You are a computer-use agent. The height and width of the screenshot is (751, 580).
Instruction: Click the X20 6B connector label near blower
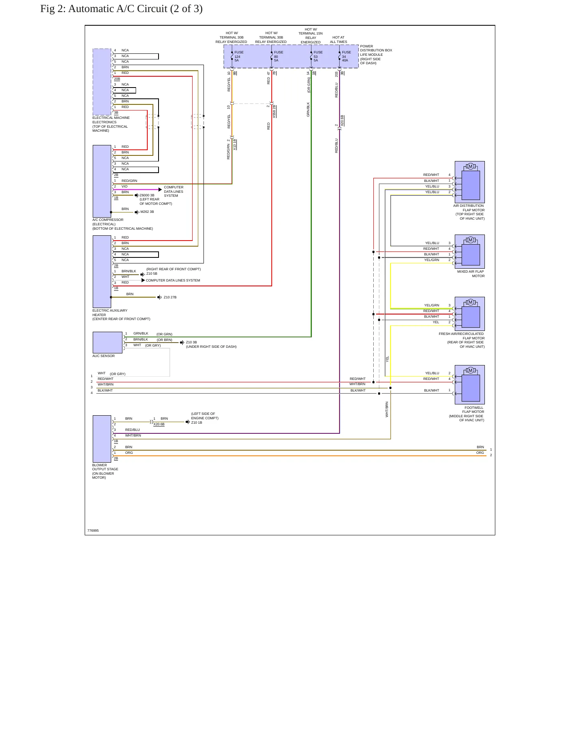[x=159, y=424]
